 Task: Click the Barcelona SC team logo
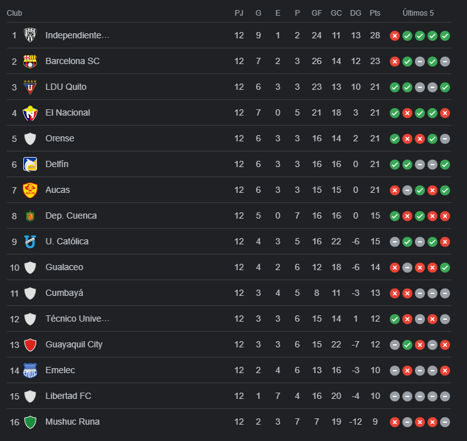coord(30,61)
